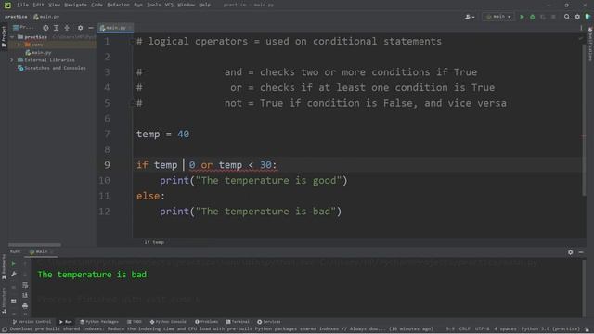
Task: Open the Edit menu
Action: [38, 5]
